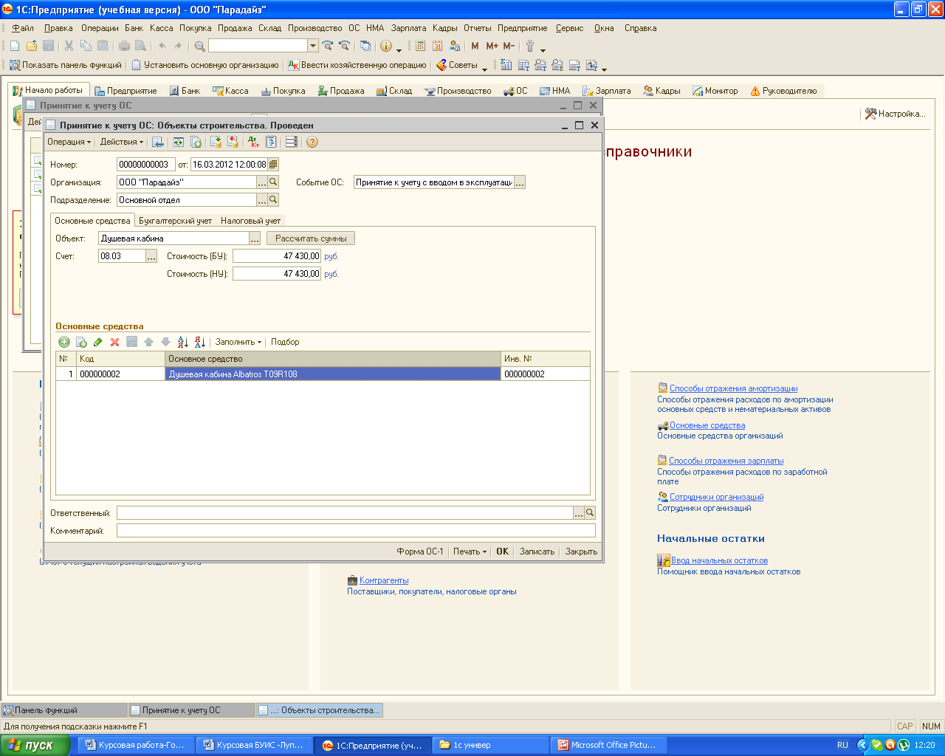Click the Комментарий input field
This screenshot has width=945, height=756.
[355, 531]
